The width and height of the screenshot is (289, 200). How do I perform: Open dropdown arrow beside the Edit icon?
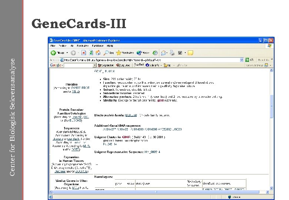185,53
